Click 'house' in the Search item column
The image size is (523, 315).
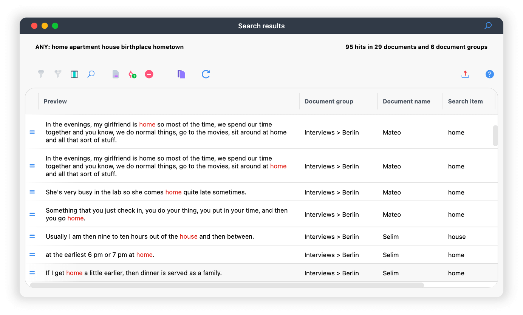tap(457, 237)
